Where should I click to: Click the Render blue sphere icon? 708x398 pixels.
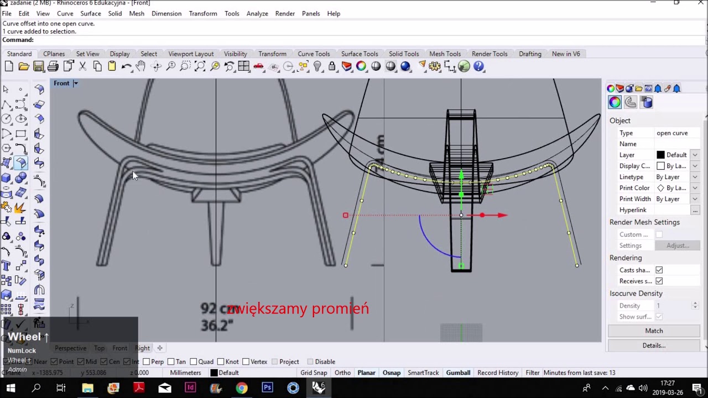[405, 66]
